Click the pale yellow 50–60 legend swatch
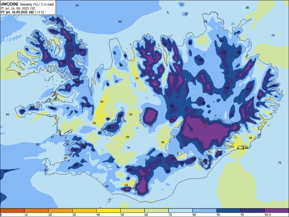Image resolution: width=289 pixels, height=217 pixels. (133, 211)
